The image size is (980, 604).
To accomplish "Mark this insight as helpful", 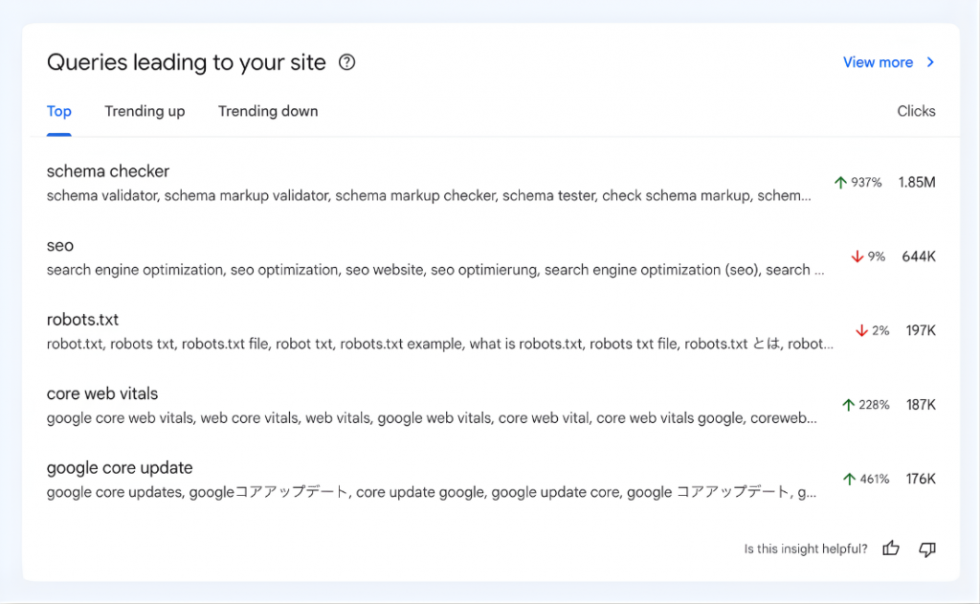I will pos(891,548).
